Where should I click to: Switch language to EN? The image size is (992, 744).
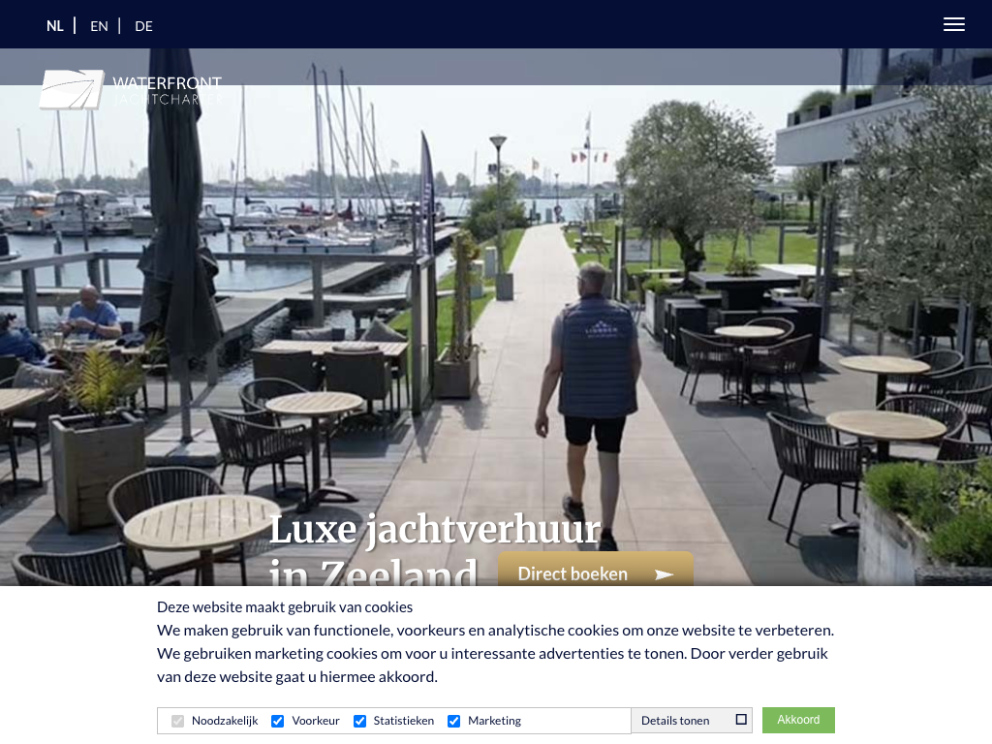click(99, 26)
